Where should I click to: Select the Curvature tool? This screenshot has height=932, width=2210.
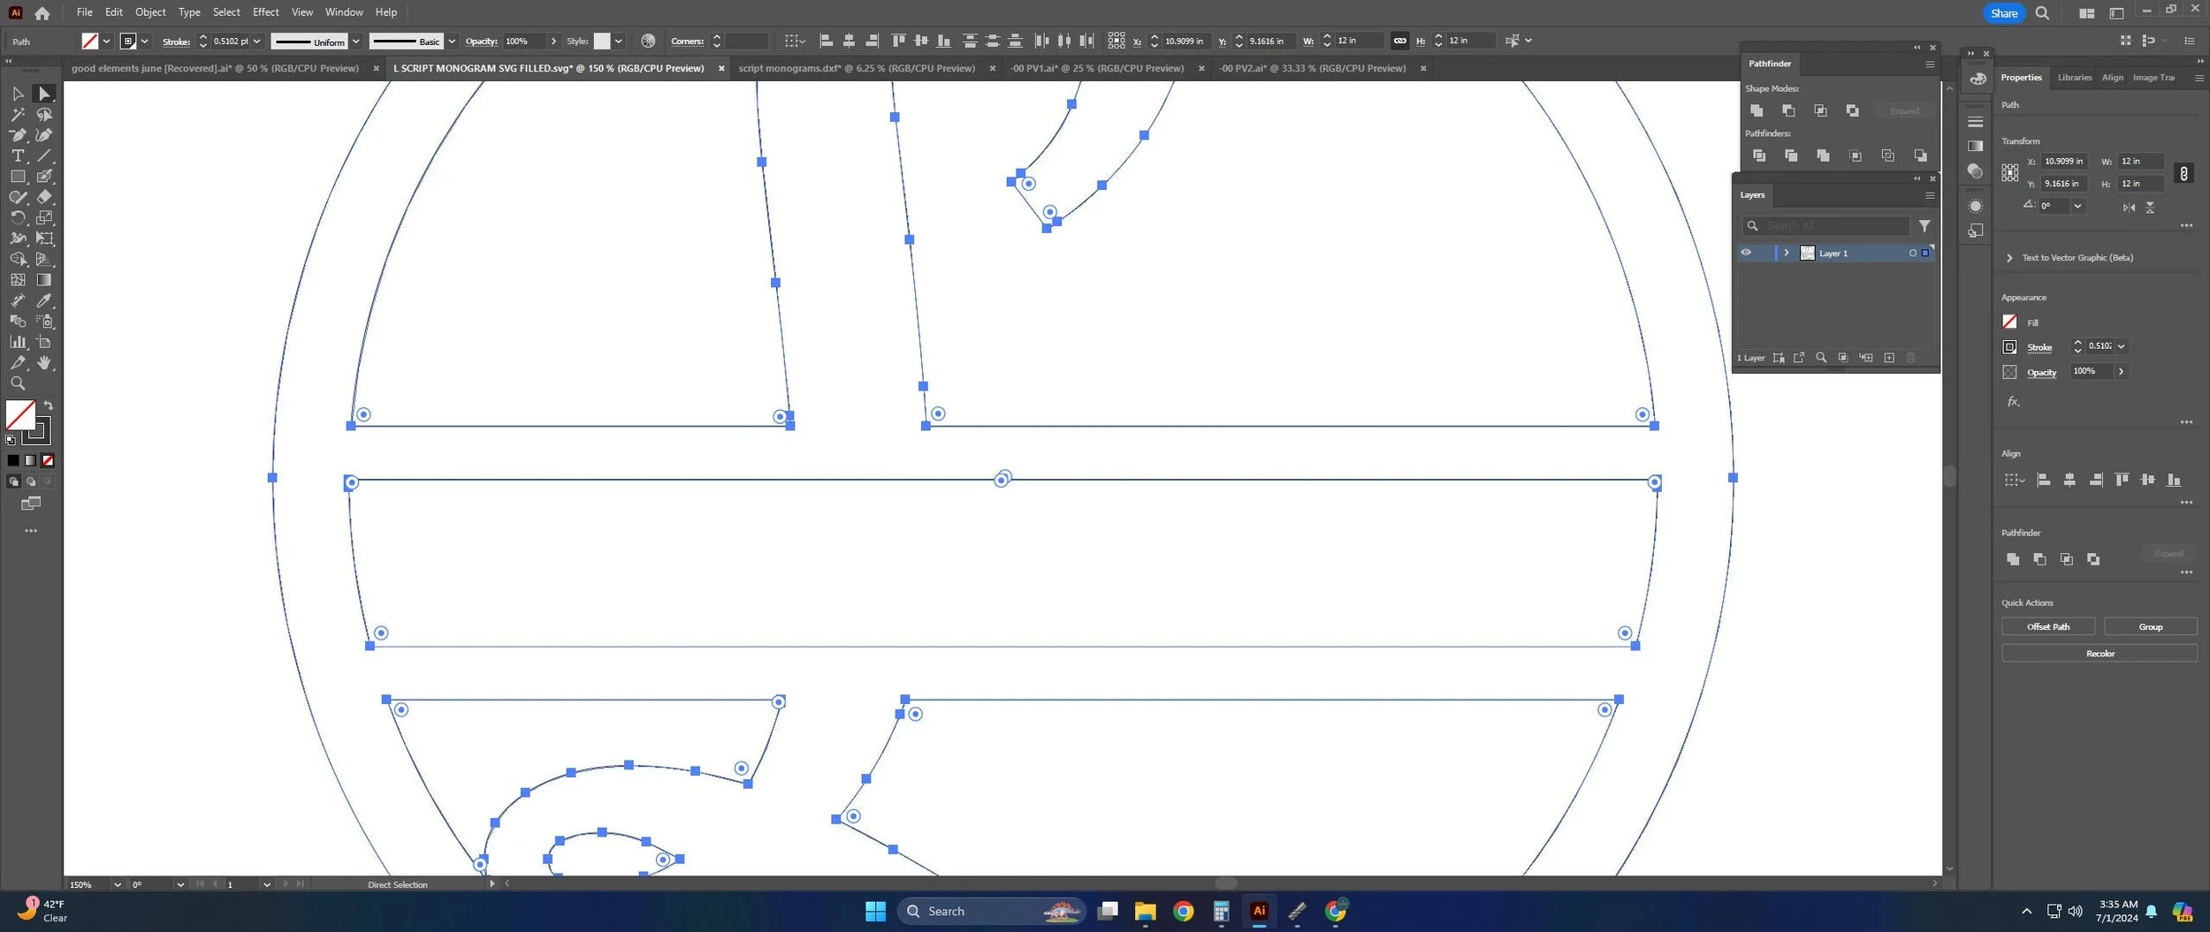point(44,135)
